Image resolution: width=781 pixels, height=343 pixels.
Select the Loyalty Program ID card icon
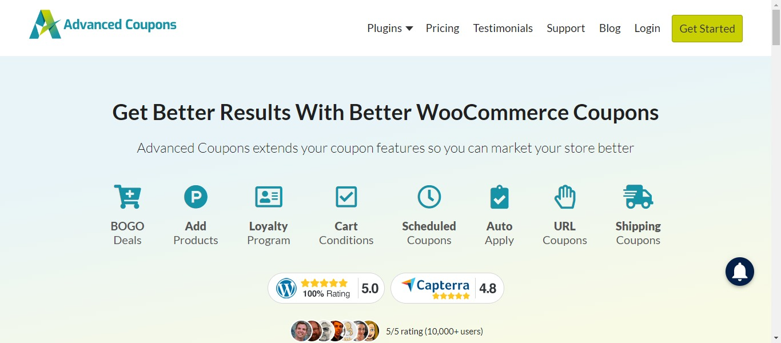click(268, 197)
